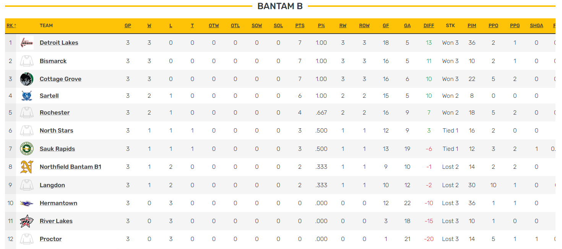Sort by the DIFF column header
The image size is (562, 249).
pos(429,26)
